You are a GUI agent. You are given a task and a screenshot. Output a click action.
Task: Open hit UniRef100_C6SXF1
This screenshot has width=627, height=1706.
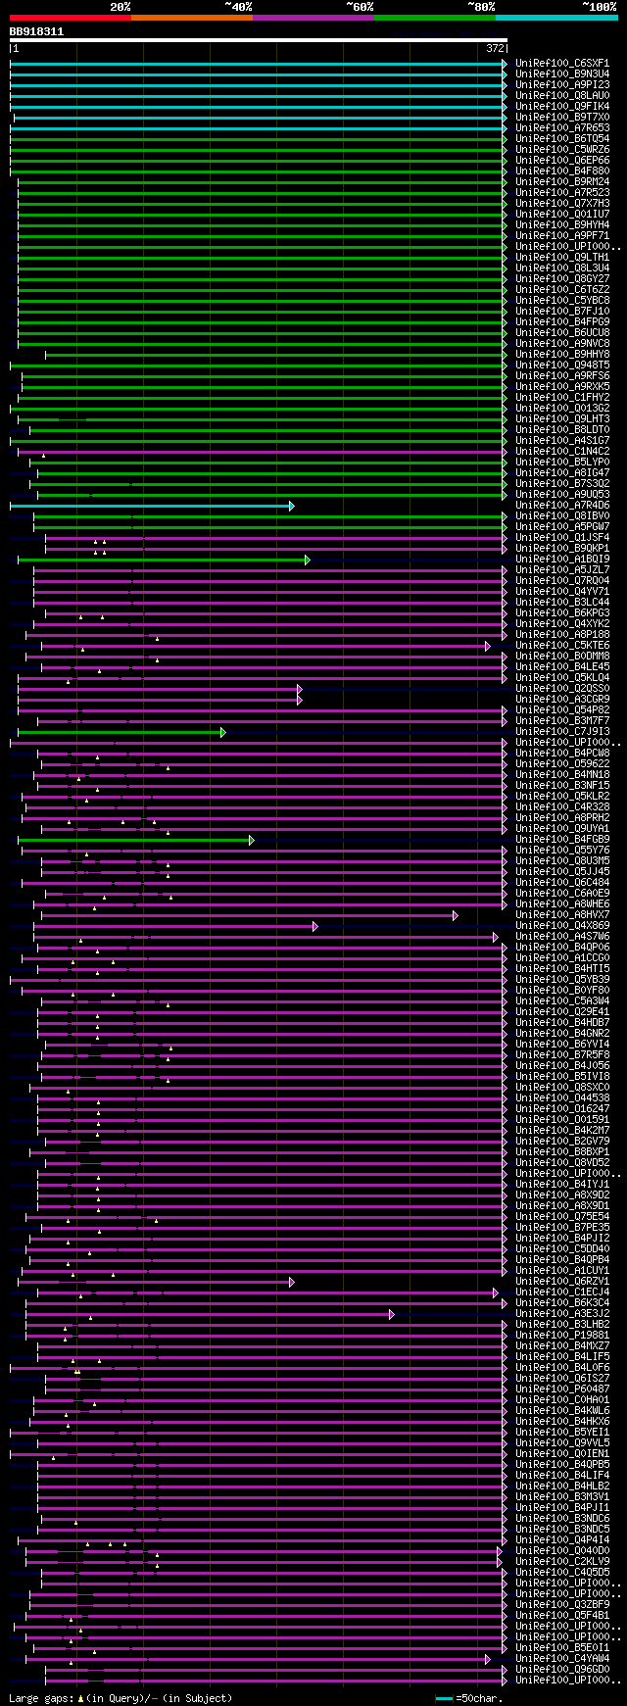click(562, 64)
